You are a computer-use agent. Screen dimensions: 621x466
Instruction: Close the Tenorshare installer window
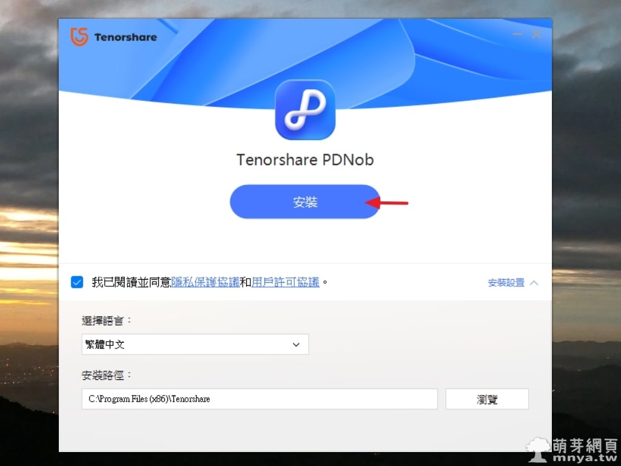pyautogui.click(x=537, y=35)
